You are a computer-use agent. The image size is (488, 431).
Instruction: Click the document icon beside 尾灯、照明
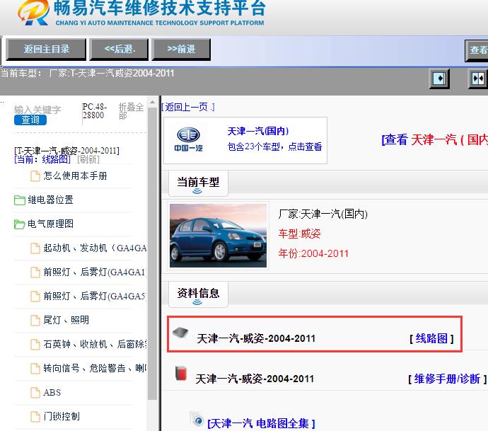click(35, 321)
